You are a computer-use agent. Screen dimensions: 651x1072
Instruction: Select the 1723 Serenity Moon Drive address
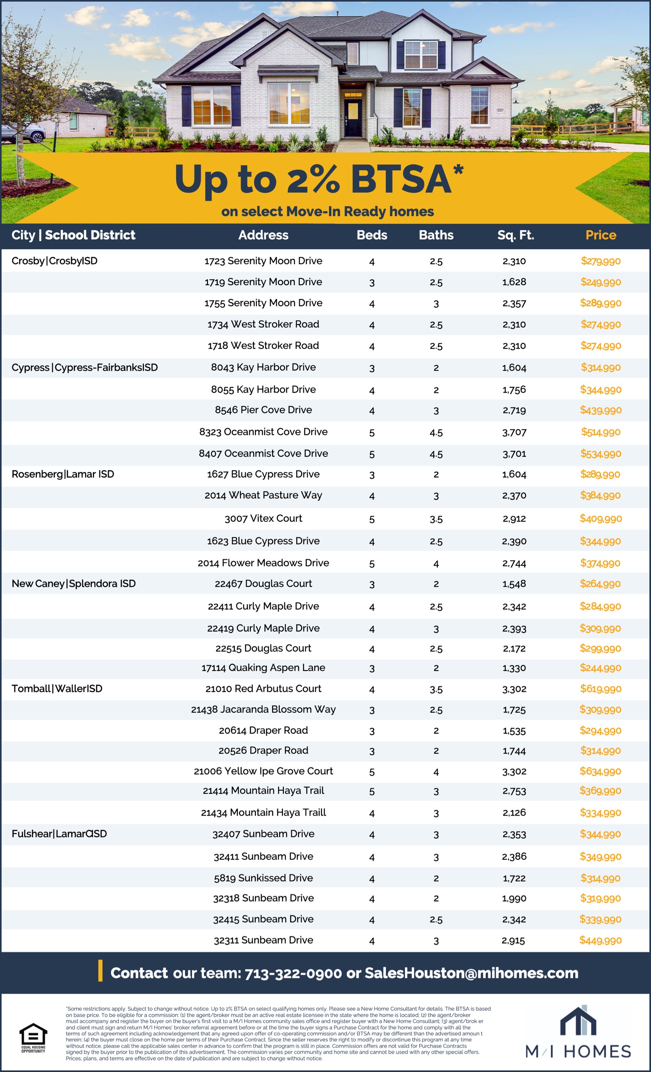coord(263,261)
